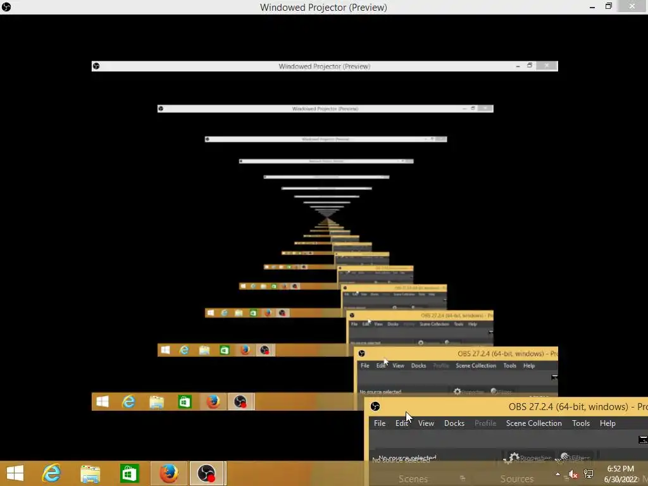Click the OBS 27.2.4 title text of the largest OBS window

[x=578, y=407]
